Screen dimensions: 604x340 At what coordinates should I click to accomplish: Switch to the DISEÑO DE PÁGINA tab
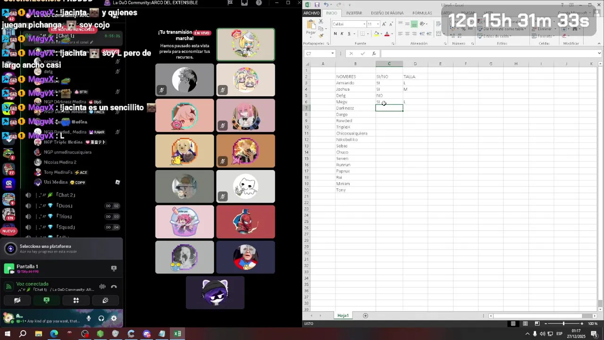click(x=387, y=13)
